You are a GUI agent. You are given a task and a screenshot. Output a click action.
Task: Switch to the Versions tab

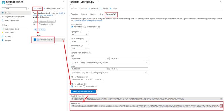(84, 14)
